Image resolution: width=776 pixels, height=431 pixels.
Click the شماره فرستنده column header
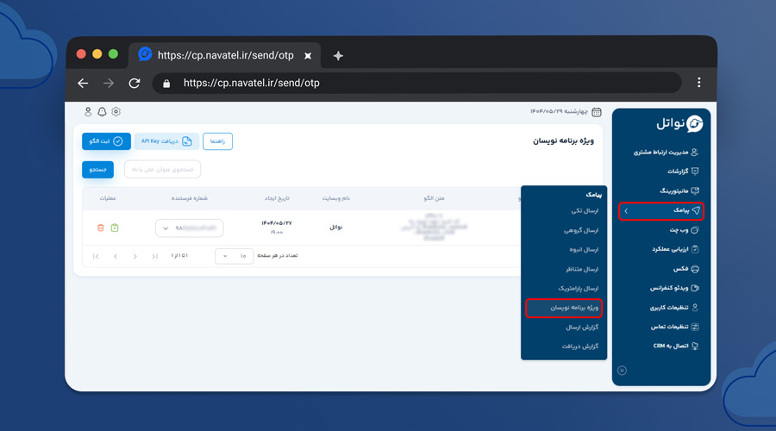point(189,198)
